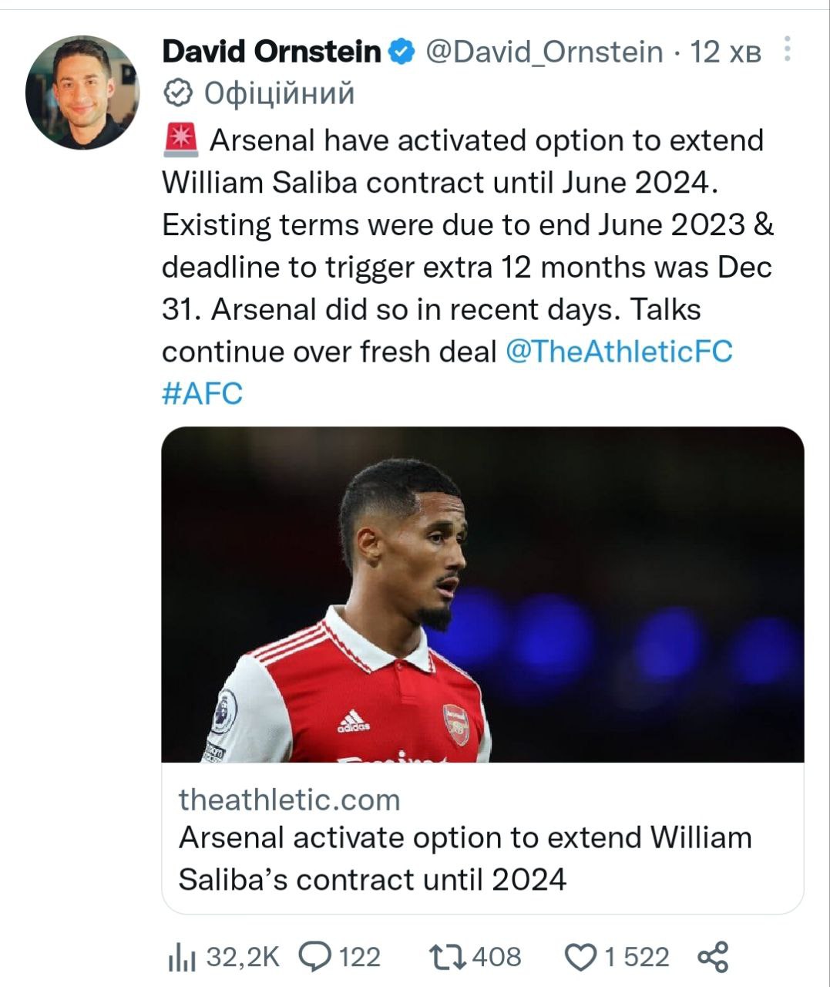Click the David Ornstein display name

(271, 52)
